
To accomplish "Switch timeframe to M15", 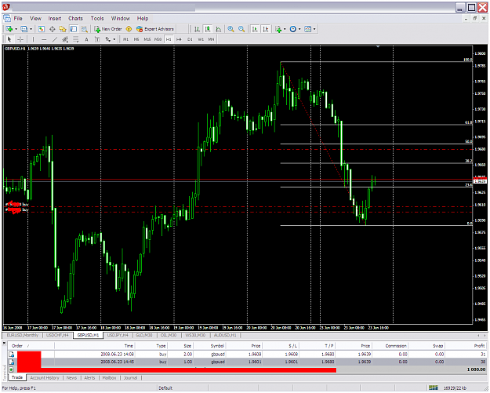I will pos(147,39).
